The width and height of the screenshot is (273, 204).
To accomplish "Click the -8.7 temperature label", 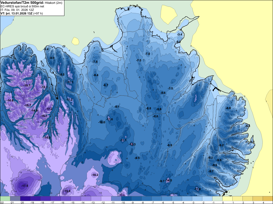I will click(106, 85).
